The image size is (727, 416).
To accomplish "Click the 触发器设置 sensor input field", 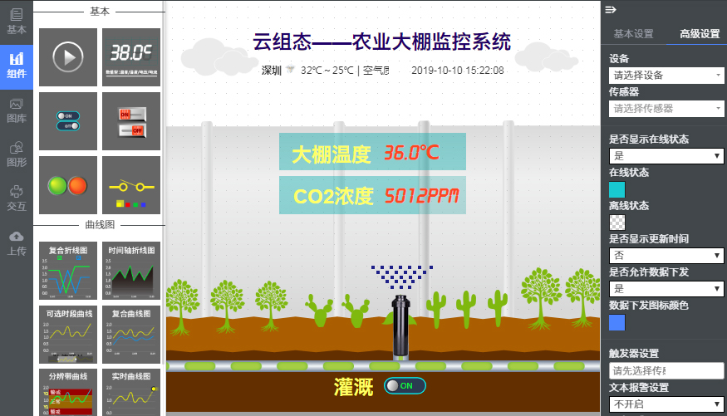I will tap(666, 370).
